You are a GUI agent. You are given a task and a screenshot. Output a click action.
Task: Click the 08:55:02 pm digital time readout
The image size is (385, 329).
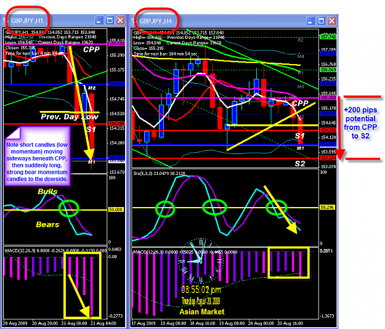click(201, 290)
